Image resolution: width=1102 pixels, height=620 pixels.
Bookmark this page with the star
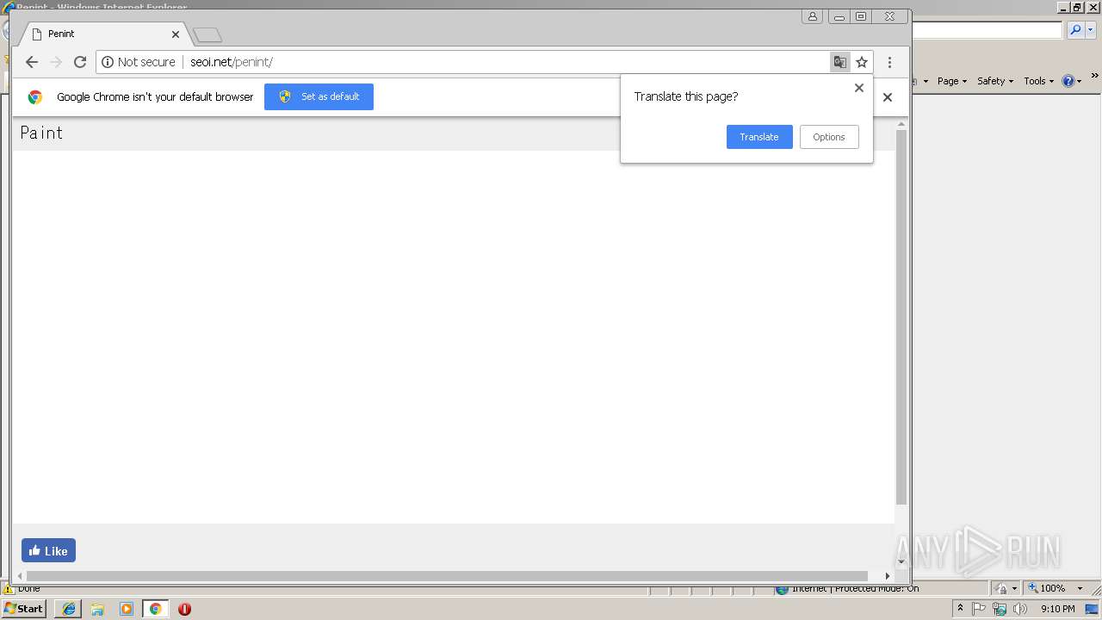[862, 62]
